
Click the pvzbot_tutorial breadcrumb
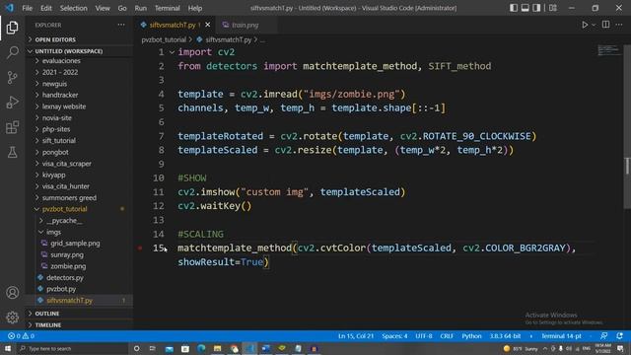coord(164,39)
